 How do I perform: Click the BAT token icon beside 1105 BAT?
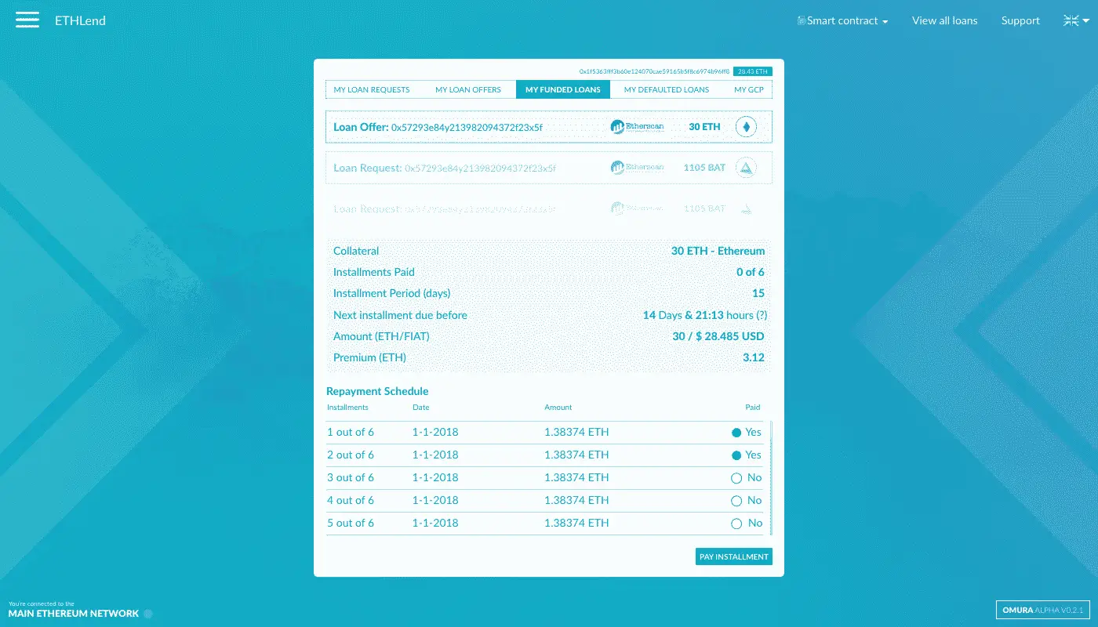pos(746,167)
